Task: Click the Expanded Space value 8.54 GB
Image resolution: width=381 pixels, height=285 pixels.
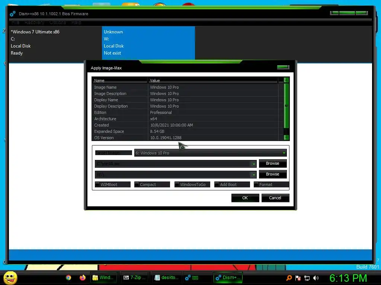Action: (x=157, y=131)
